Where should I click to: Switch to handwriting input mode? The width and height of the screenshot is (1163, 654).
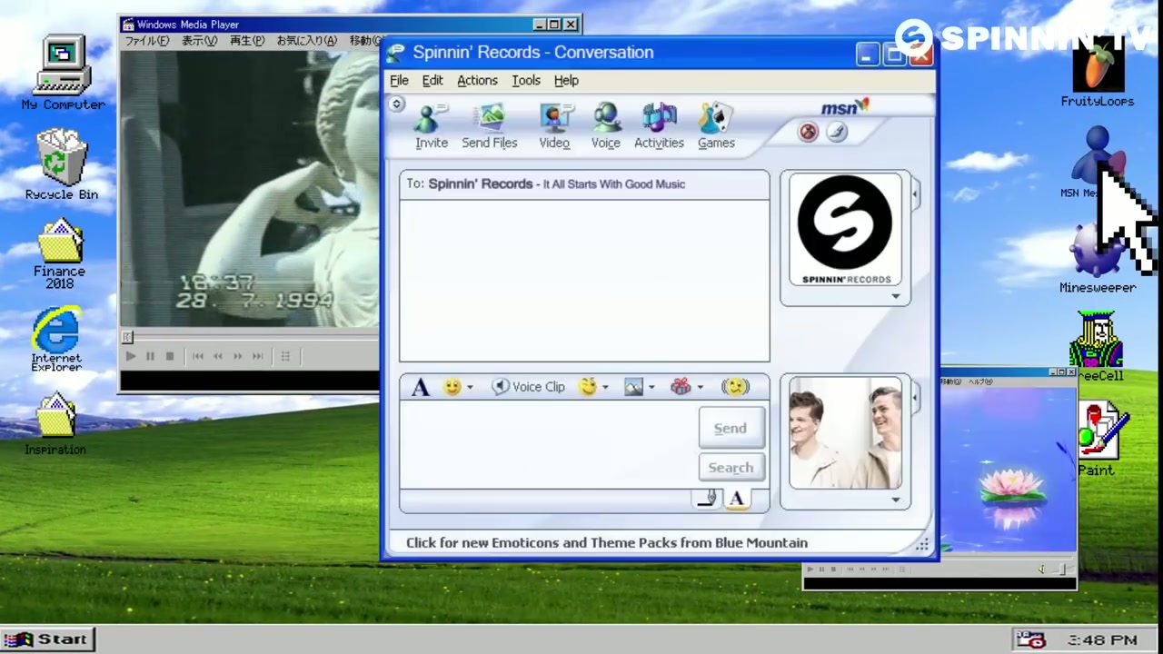click(x=707, y=499)
